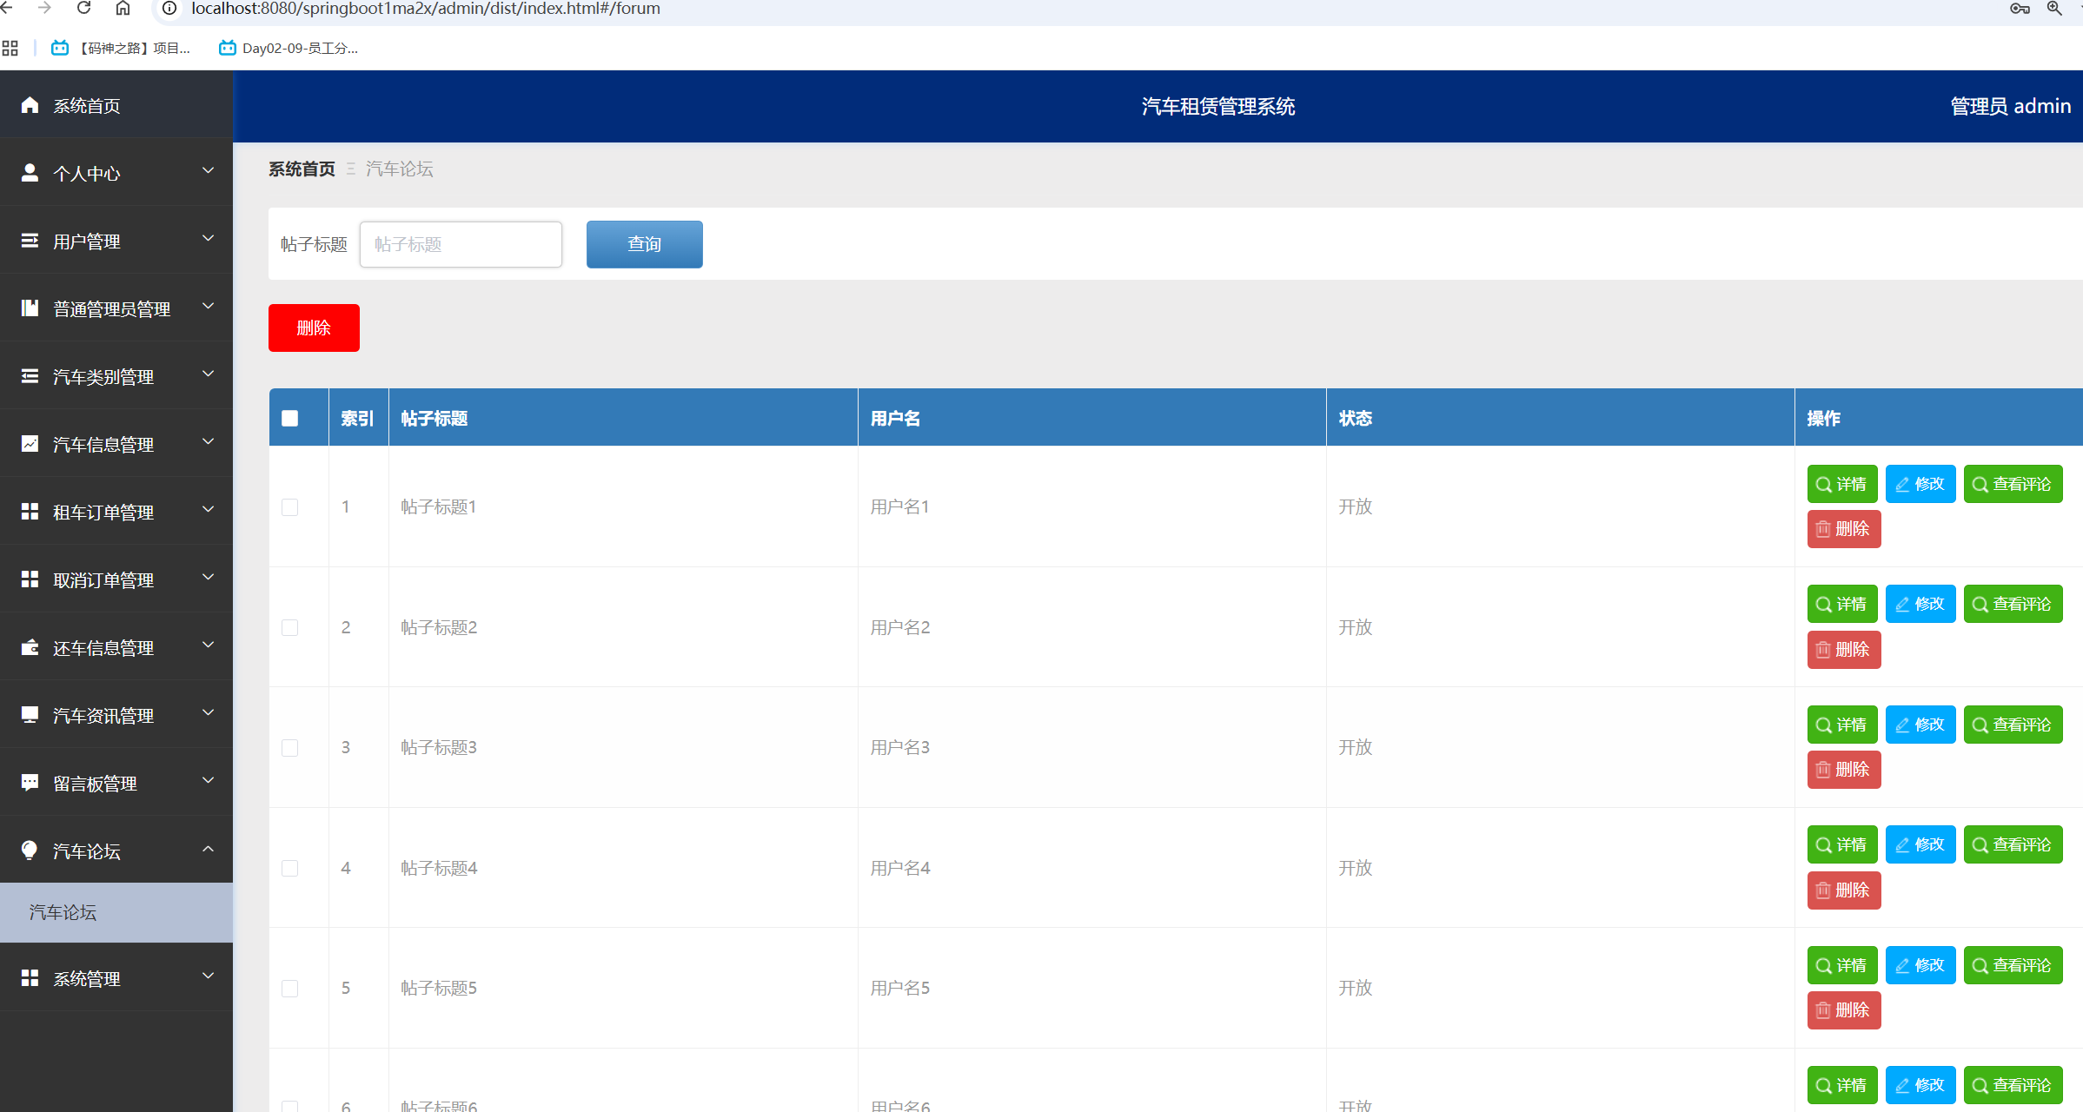Image resolution: width=2083 pixels, height=1112 pixels.
Task: Expand 租车订单管理 chevron
Action: (x=208, y=510)
